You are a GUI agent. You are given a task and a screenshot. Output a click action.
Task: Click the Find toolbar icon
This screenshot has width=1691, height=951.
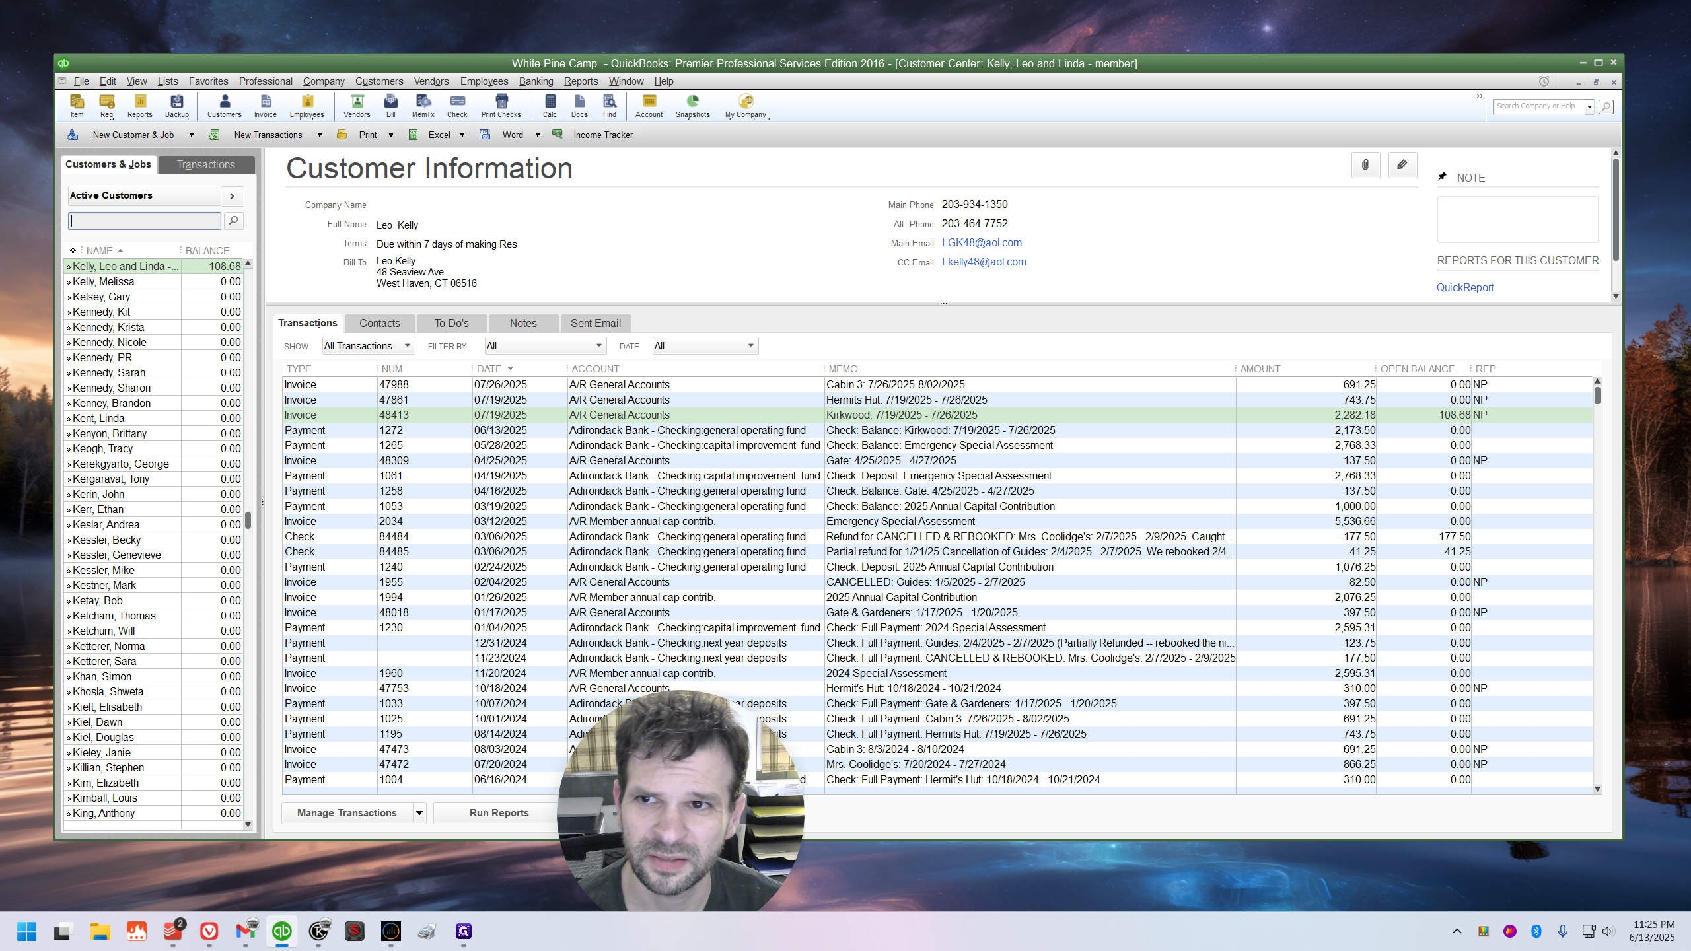point(610,106)
